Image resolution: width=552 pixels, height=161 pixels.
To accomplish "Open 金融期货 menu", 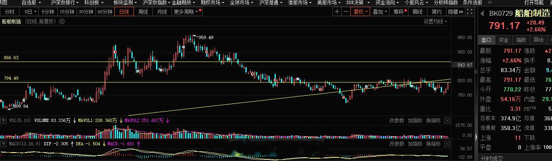I will [x=184, y=2].
